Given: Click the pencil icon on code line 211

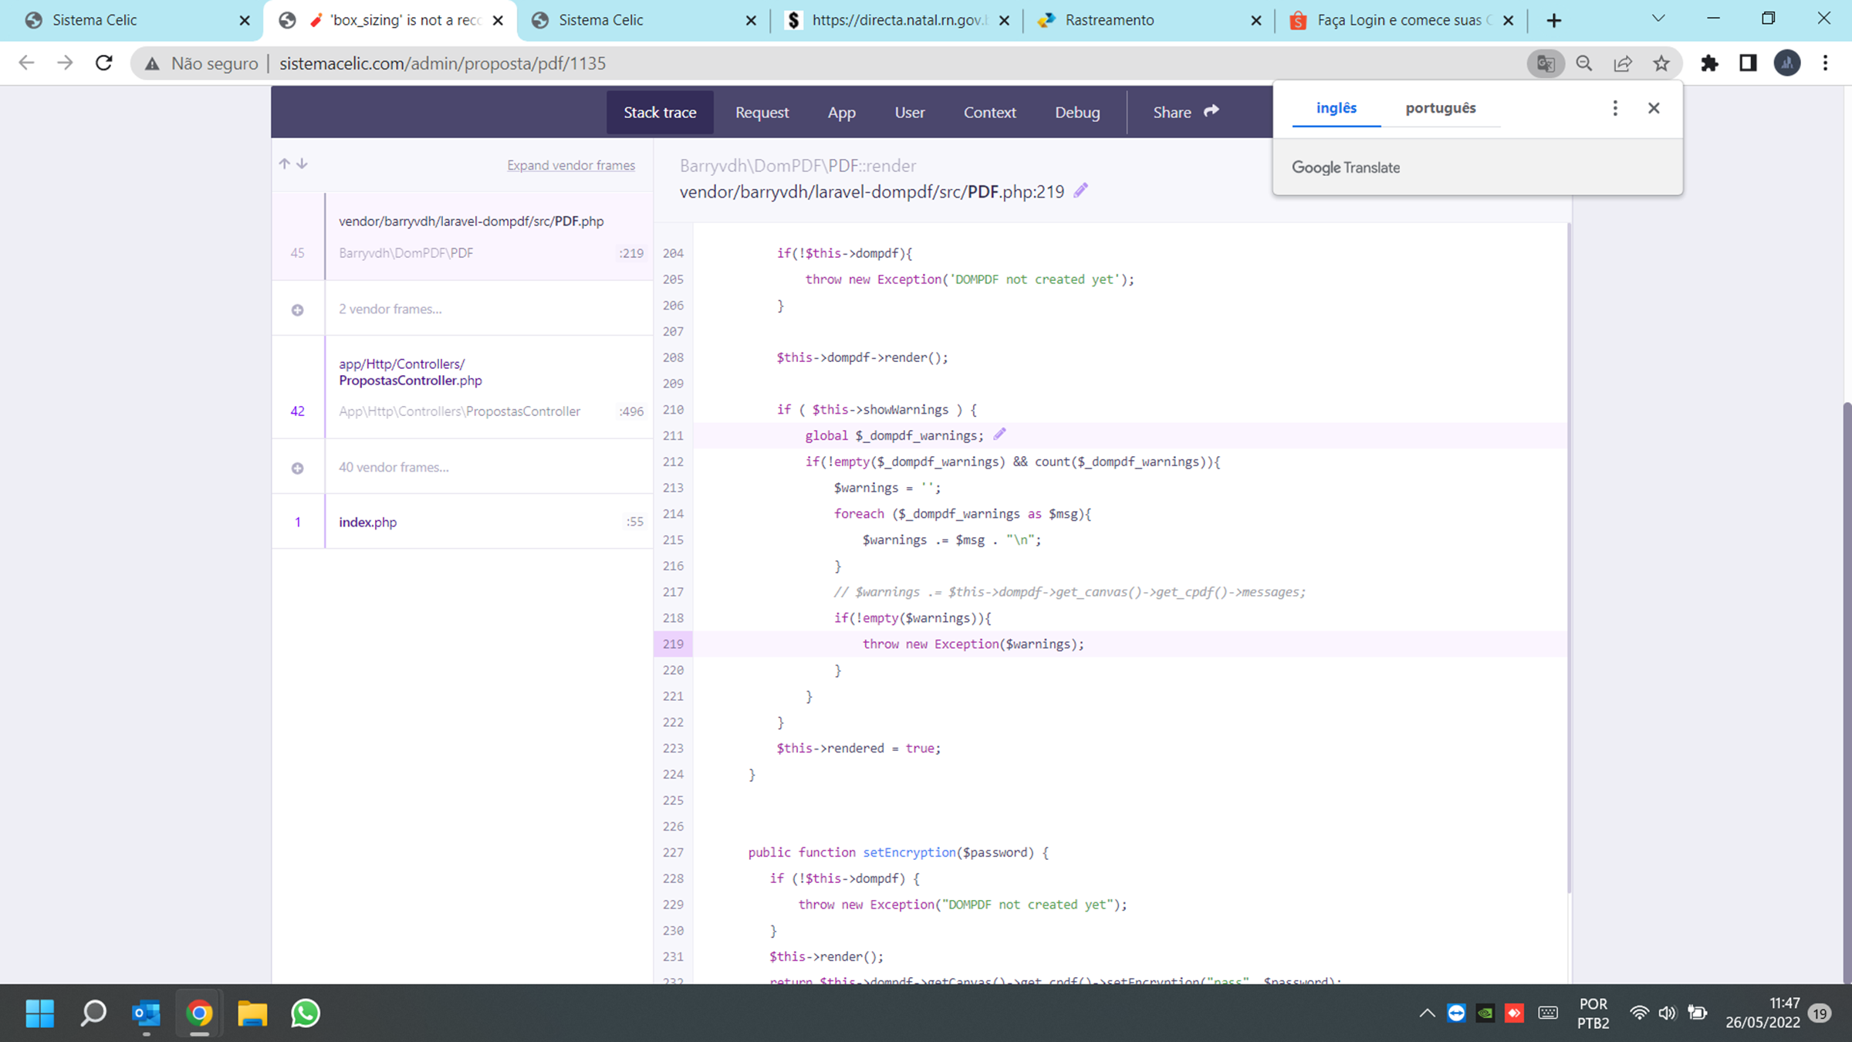Looking at the screenshot, I should click(x=1000, y=435).
